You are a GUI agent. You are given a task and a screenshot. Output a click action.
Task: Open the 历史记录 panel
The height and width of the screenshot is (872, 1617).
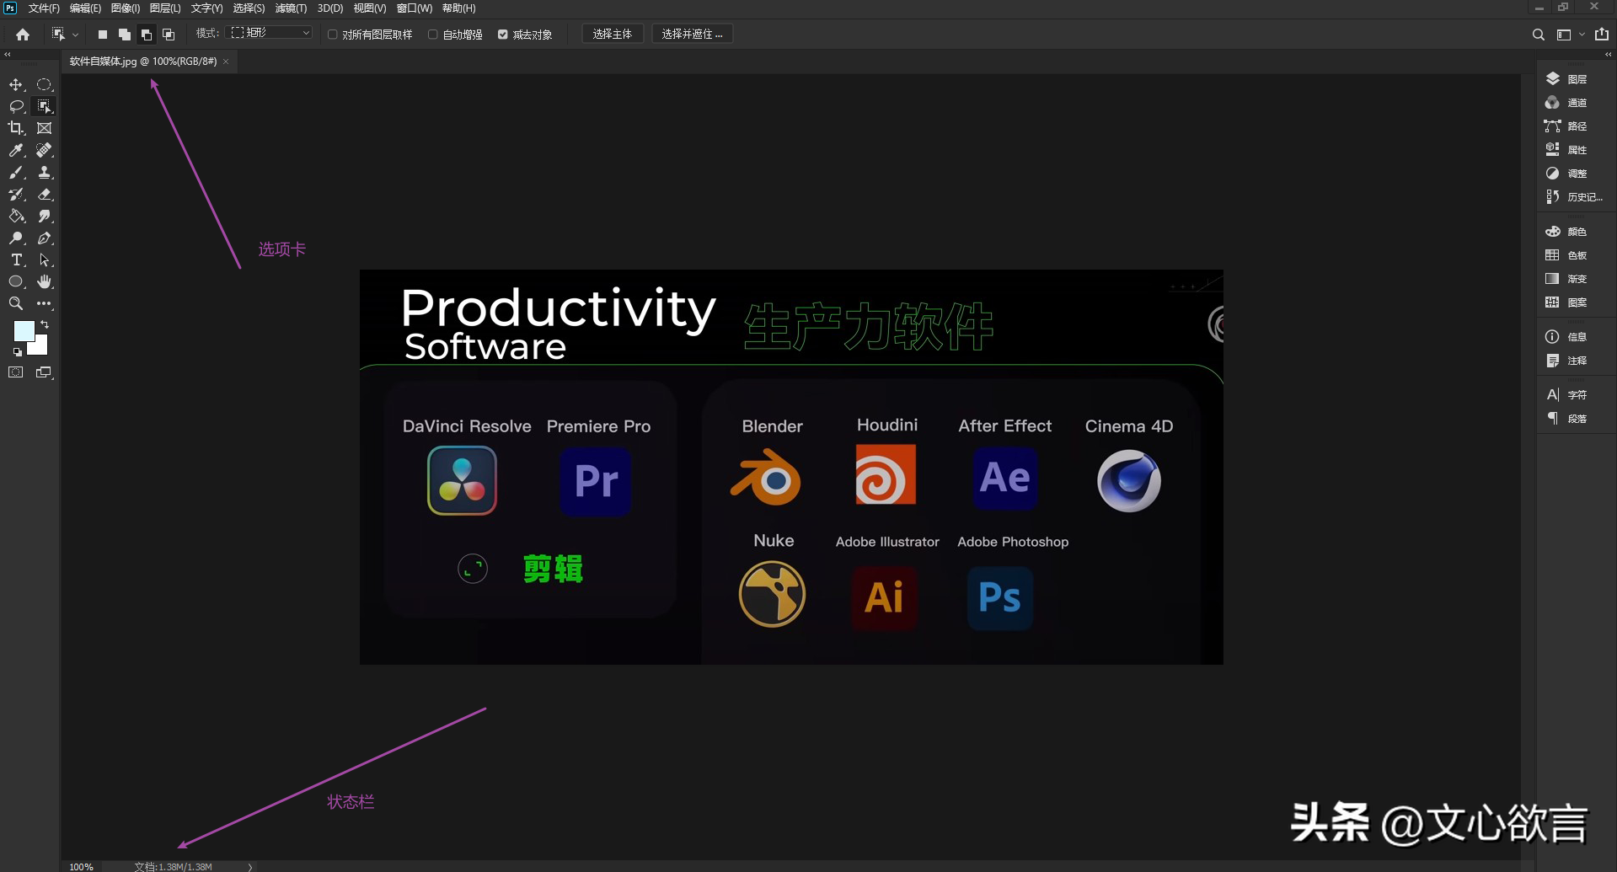click(1574, 197)
